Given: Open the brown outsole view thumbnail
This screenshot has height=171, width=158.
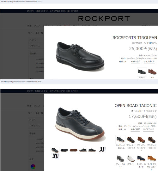Looking at the screenshot, I should [x=74, y=150].
